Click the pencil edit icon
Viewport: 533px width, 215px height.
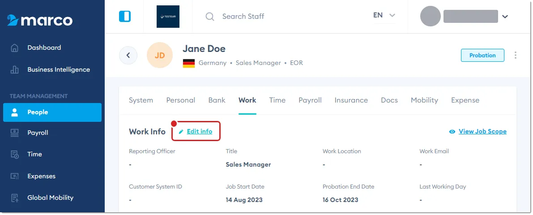click(181, 132)
